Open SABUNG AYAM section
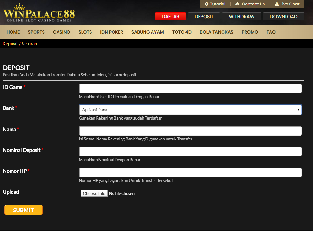313x231 pixels. click(x=147, y=32)
